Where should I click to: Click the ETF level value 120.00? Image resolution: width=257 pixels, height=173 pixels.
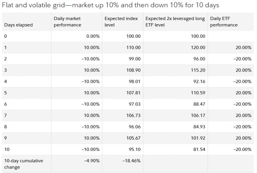[198, 47]
